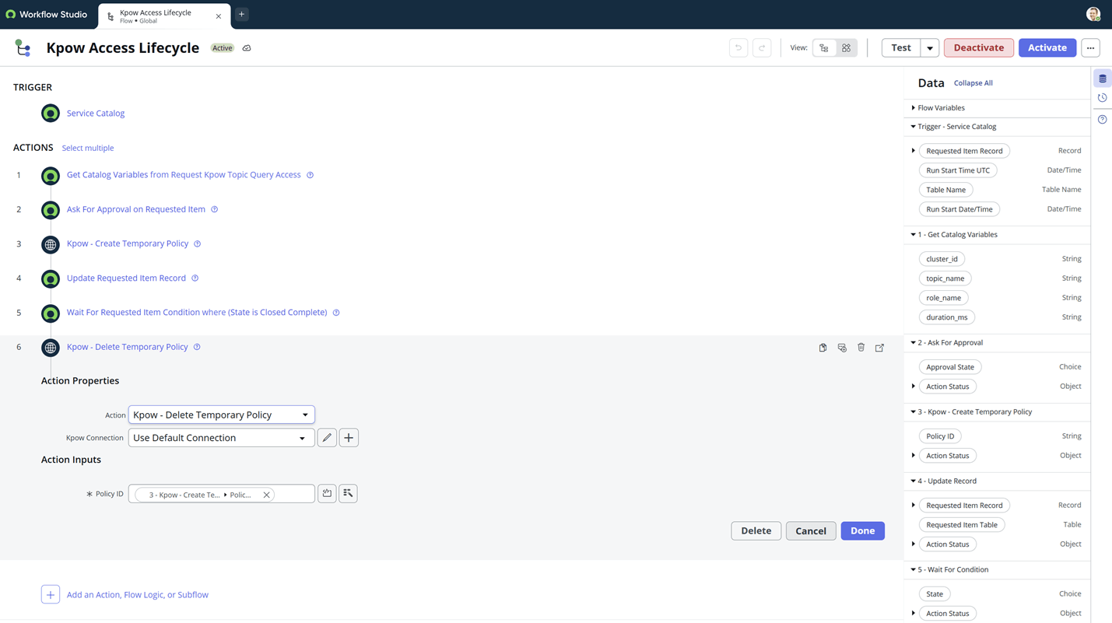Click the cloud sync icon beside Active
1112x623 pixels.
(247, 48)
